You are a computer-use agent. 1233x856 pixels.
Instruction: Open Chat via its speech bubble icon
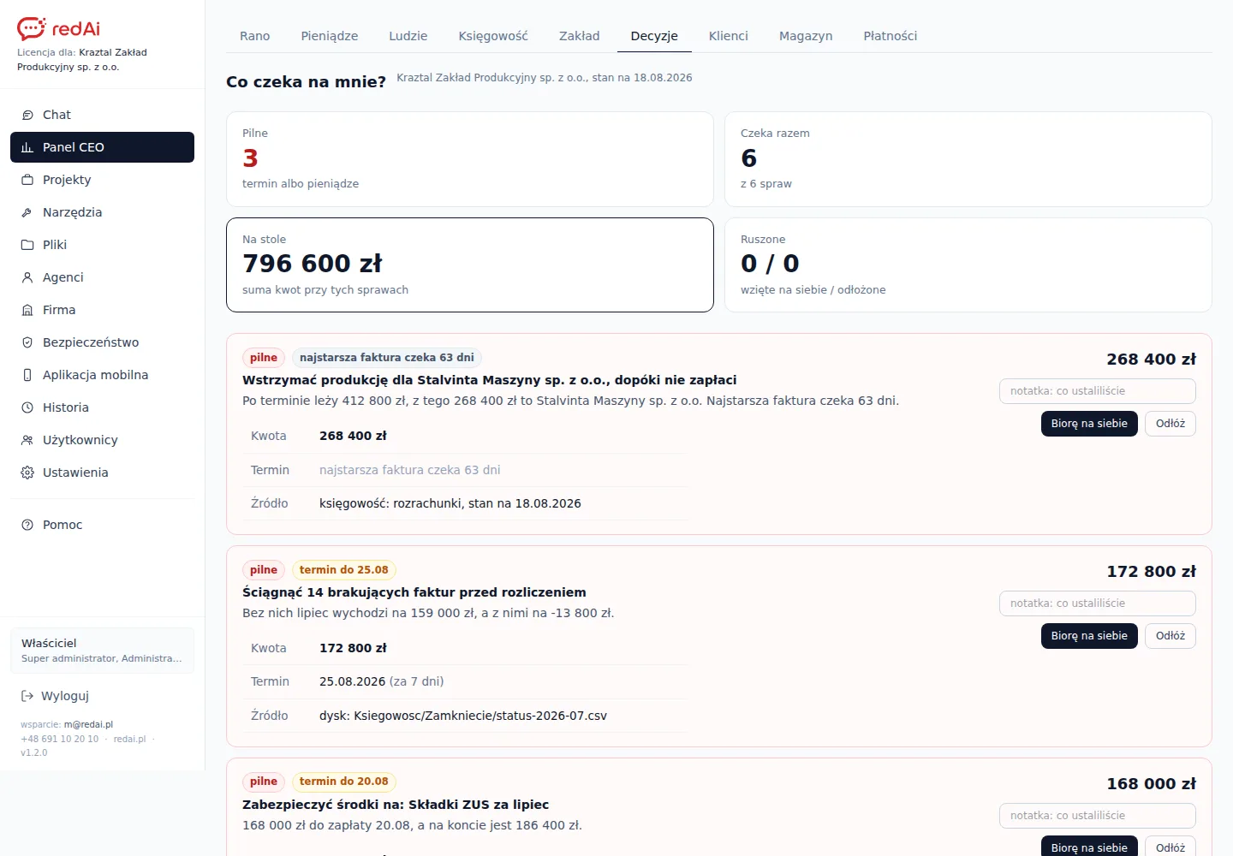[27, 115]
